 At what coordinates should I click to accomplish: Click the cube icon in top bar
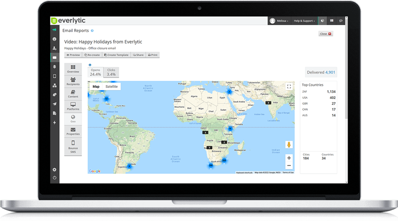[322, 21]
